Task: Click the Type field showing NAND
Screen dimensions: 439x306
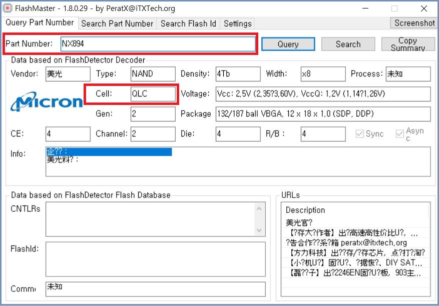Action: [153, 74]
